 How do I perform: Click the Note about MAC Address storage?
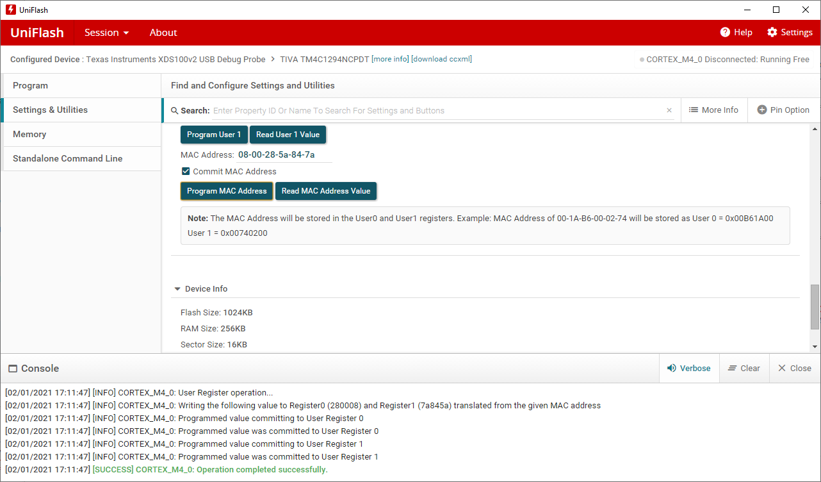[485, 226]
